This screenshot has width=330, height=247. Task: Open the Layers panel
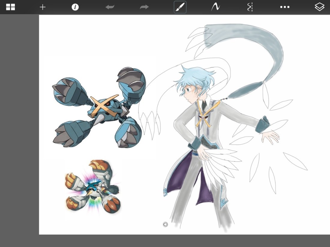pos(319,7)
